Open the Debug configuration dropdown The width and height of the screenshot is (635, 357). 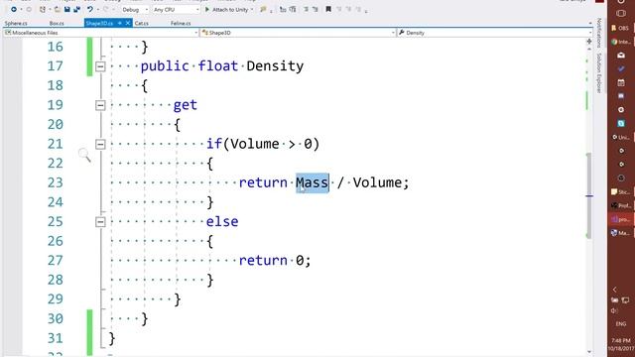pyautogui.click(x=135, y=9)
